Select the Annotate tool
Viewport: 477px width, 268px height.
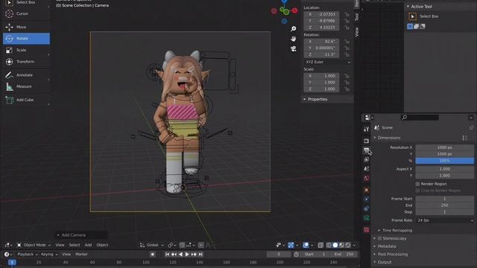(26, 75)
